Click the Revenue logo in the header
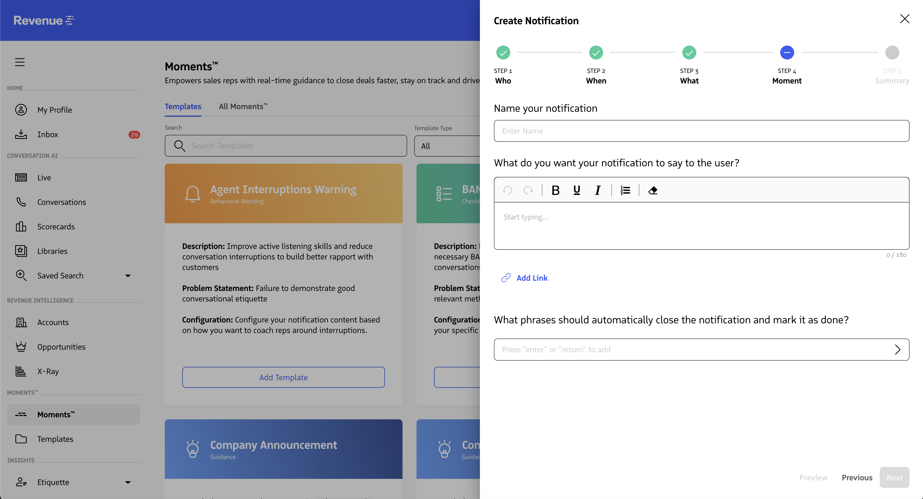 click(44, 20)
